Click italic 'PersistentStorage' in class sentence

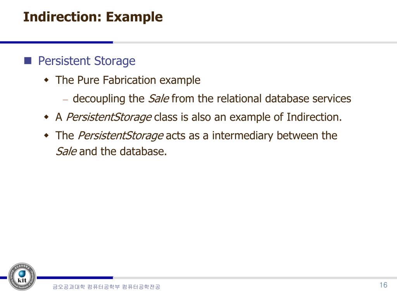109,117
